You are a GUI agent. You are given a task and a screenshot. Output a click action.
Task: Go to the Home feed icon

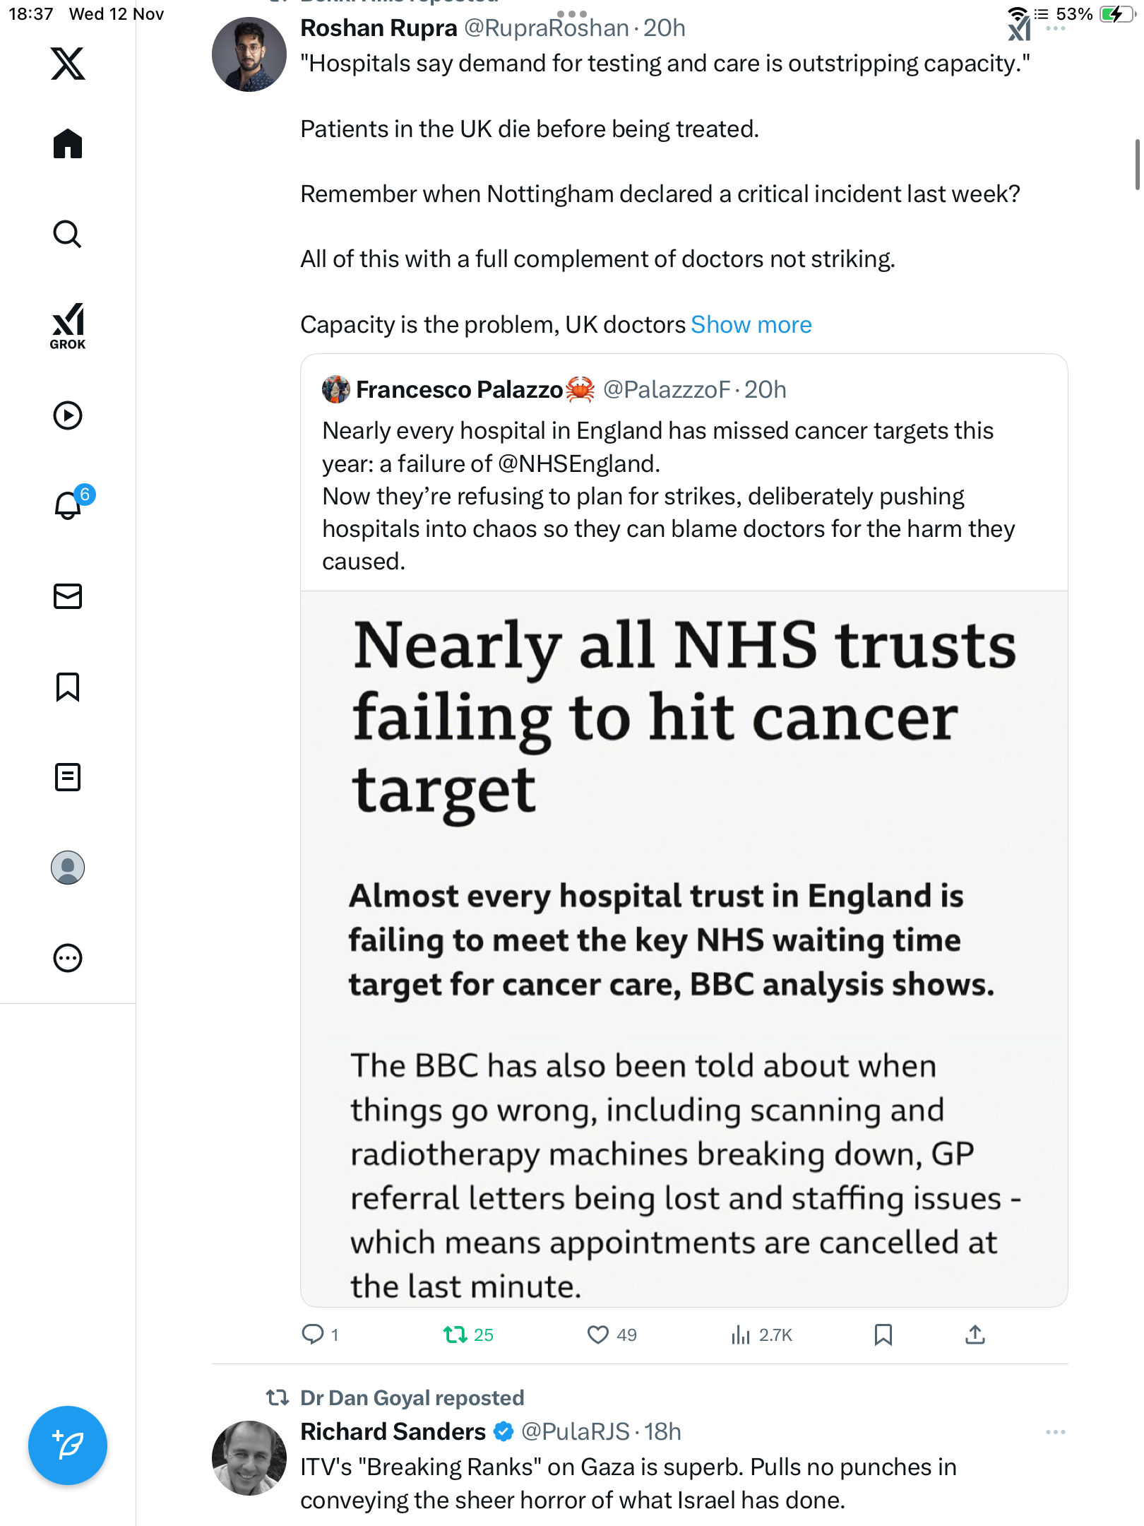(x=68, y=144)
